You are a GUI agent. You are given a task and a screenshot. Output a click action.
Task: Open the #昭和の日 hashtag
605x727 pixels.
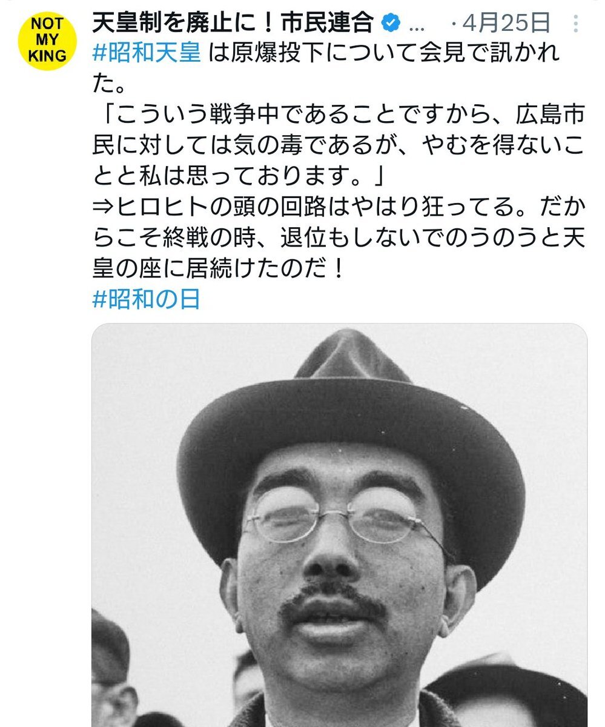tap(146, 297)
